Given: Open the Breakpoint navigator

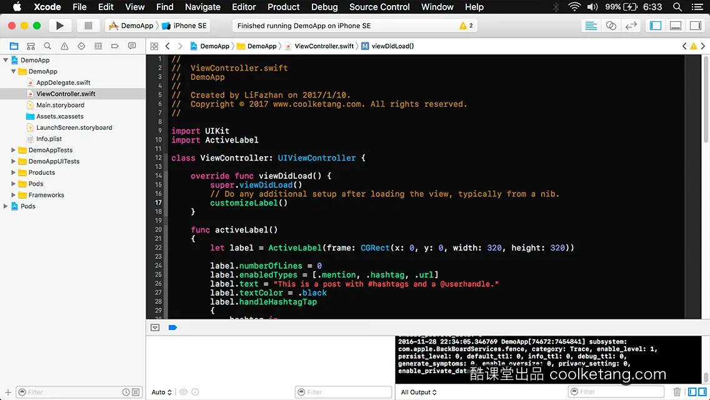Looking at the screenshot, I should 115,46.
